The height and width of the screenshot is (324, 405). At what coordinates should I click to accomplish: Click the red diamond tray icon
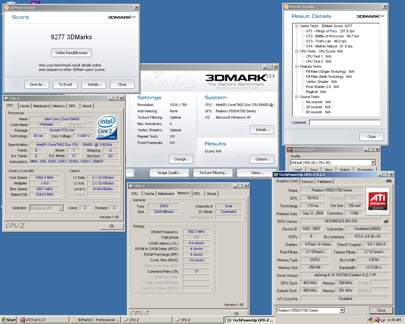click(383, 320)
